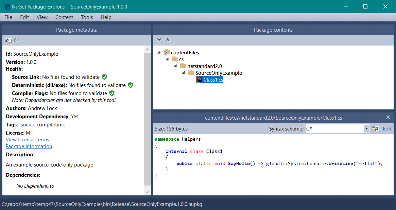
Task: Click the 'internal class Class1' code line
Action: pos(194,152)
